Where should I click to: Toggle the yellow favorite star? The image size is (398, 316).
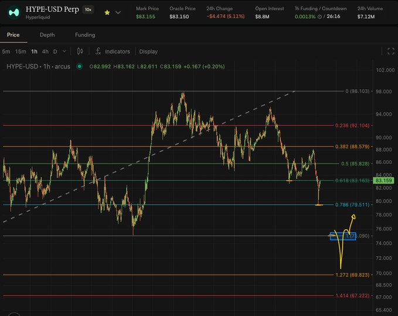point(107,12)
